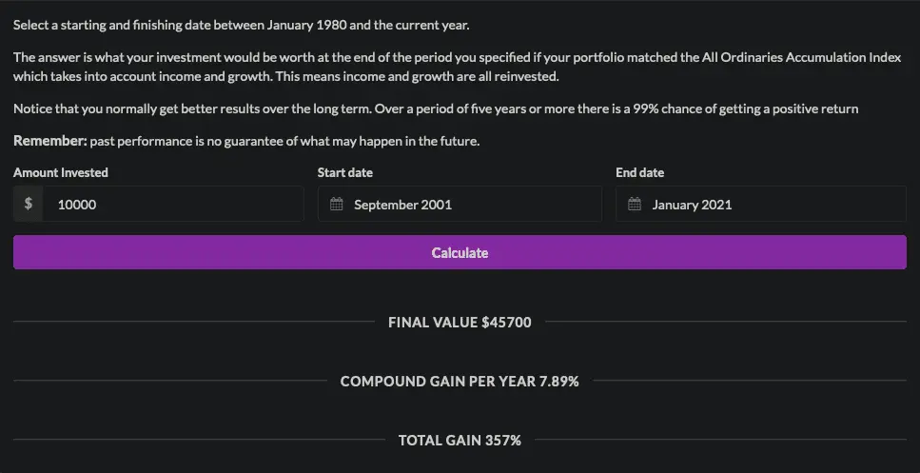Screen dimensions: 920x473
Task: Click the Amount Invested label
Action: coord(61,172)
